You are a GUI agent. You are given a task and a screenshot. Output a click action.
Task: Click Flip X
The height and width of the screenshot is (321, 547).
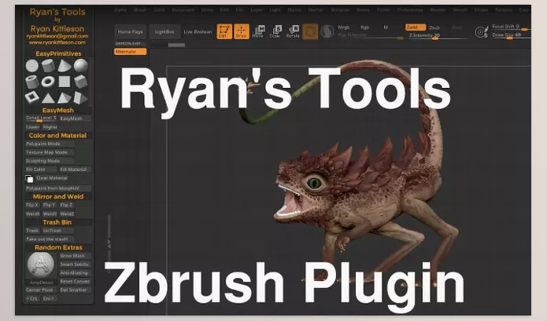point(32,205)
